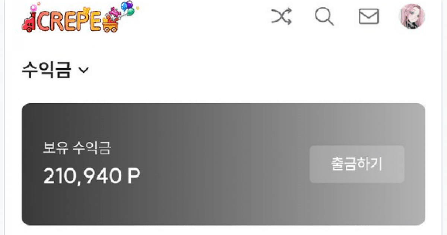Click the dark left edge of balance card
The width and height of the screenshot is (447, 235).
click(x=30, y=164)
